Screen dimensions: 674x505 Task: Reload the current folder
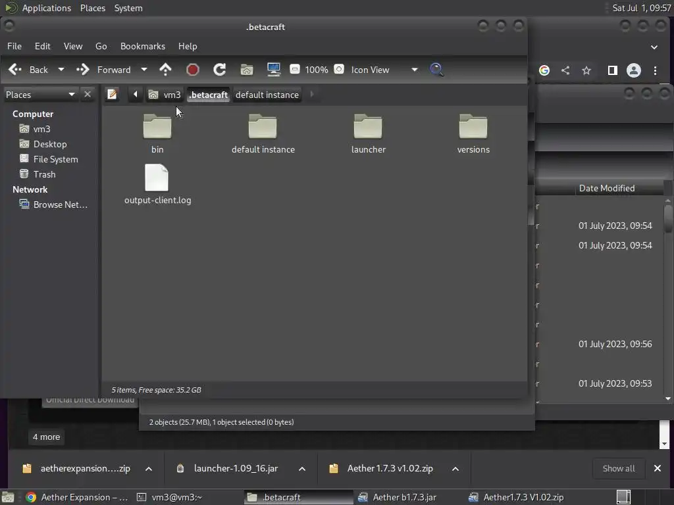(x=220, y=70)
